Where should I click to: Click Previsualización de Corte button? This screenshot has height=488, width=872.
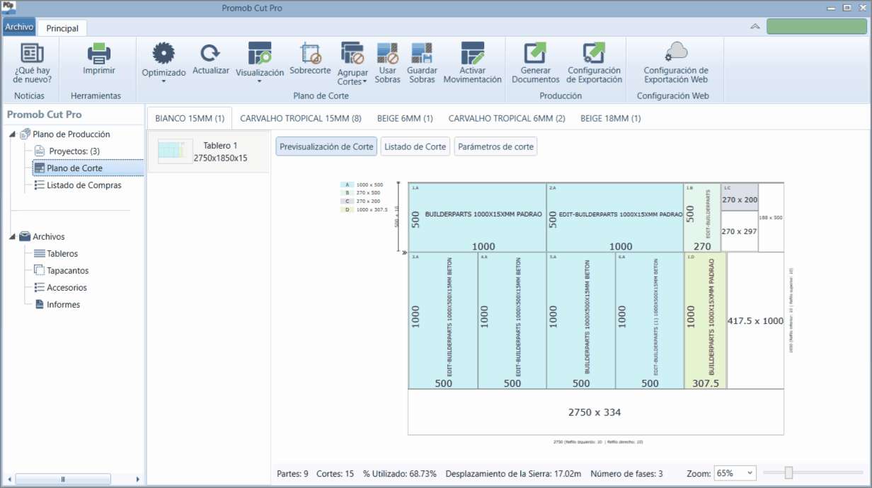click(x=326, y=147)
